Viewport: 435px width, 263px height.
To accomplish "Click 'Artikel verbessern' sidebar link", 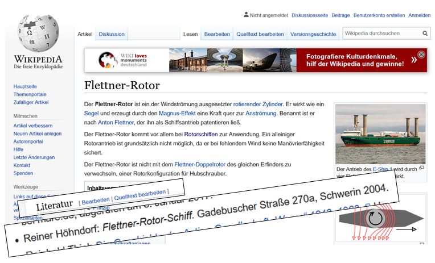I will click(32, 126).
